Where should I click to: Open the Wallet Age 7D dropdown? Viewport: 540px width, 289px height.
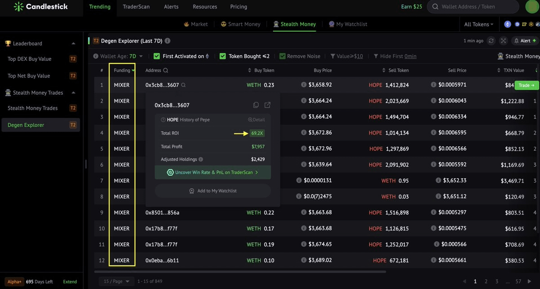[118, 56]
